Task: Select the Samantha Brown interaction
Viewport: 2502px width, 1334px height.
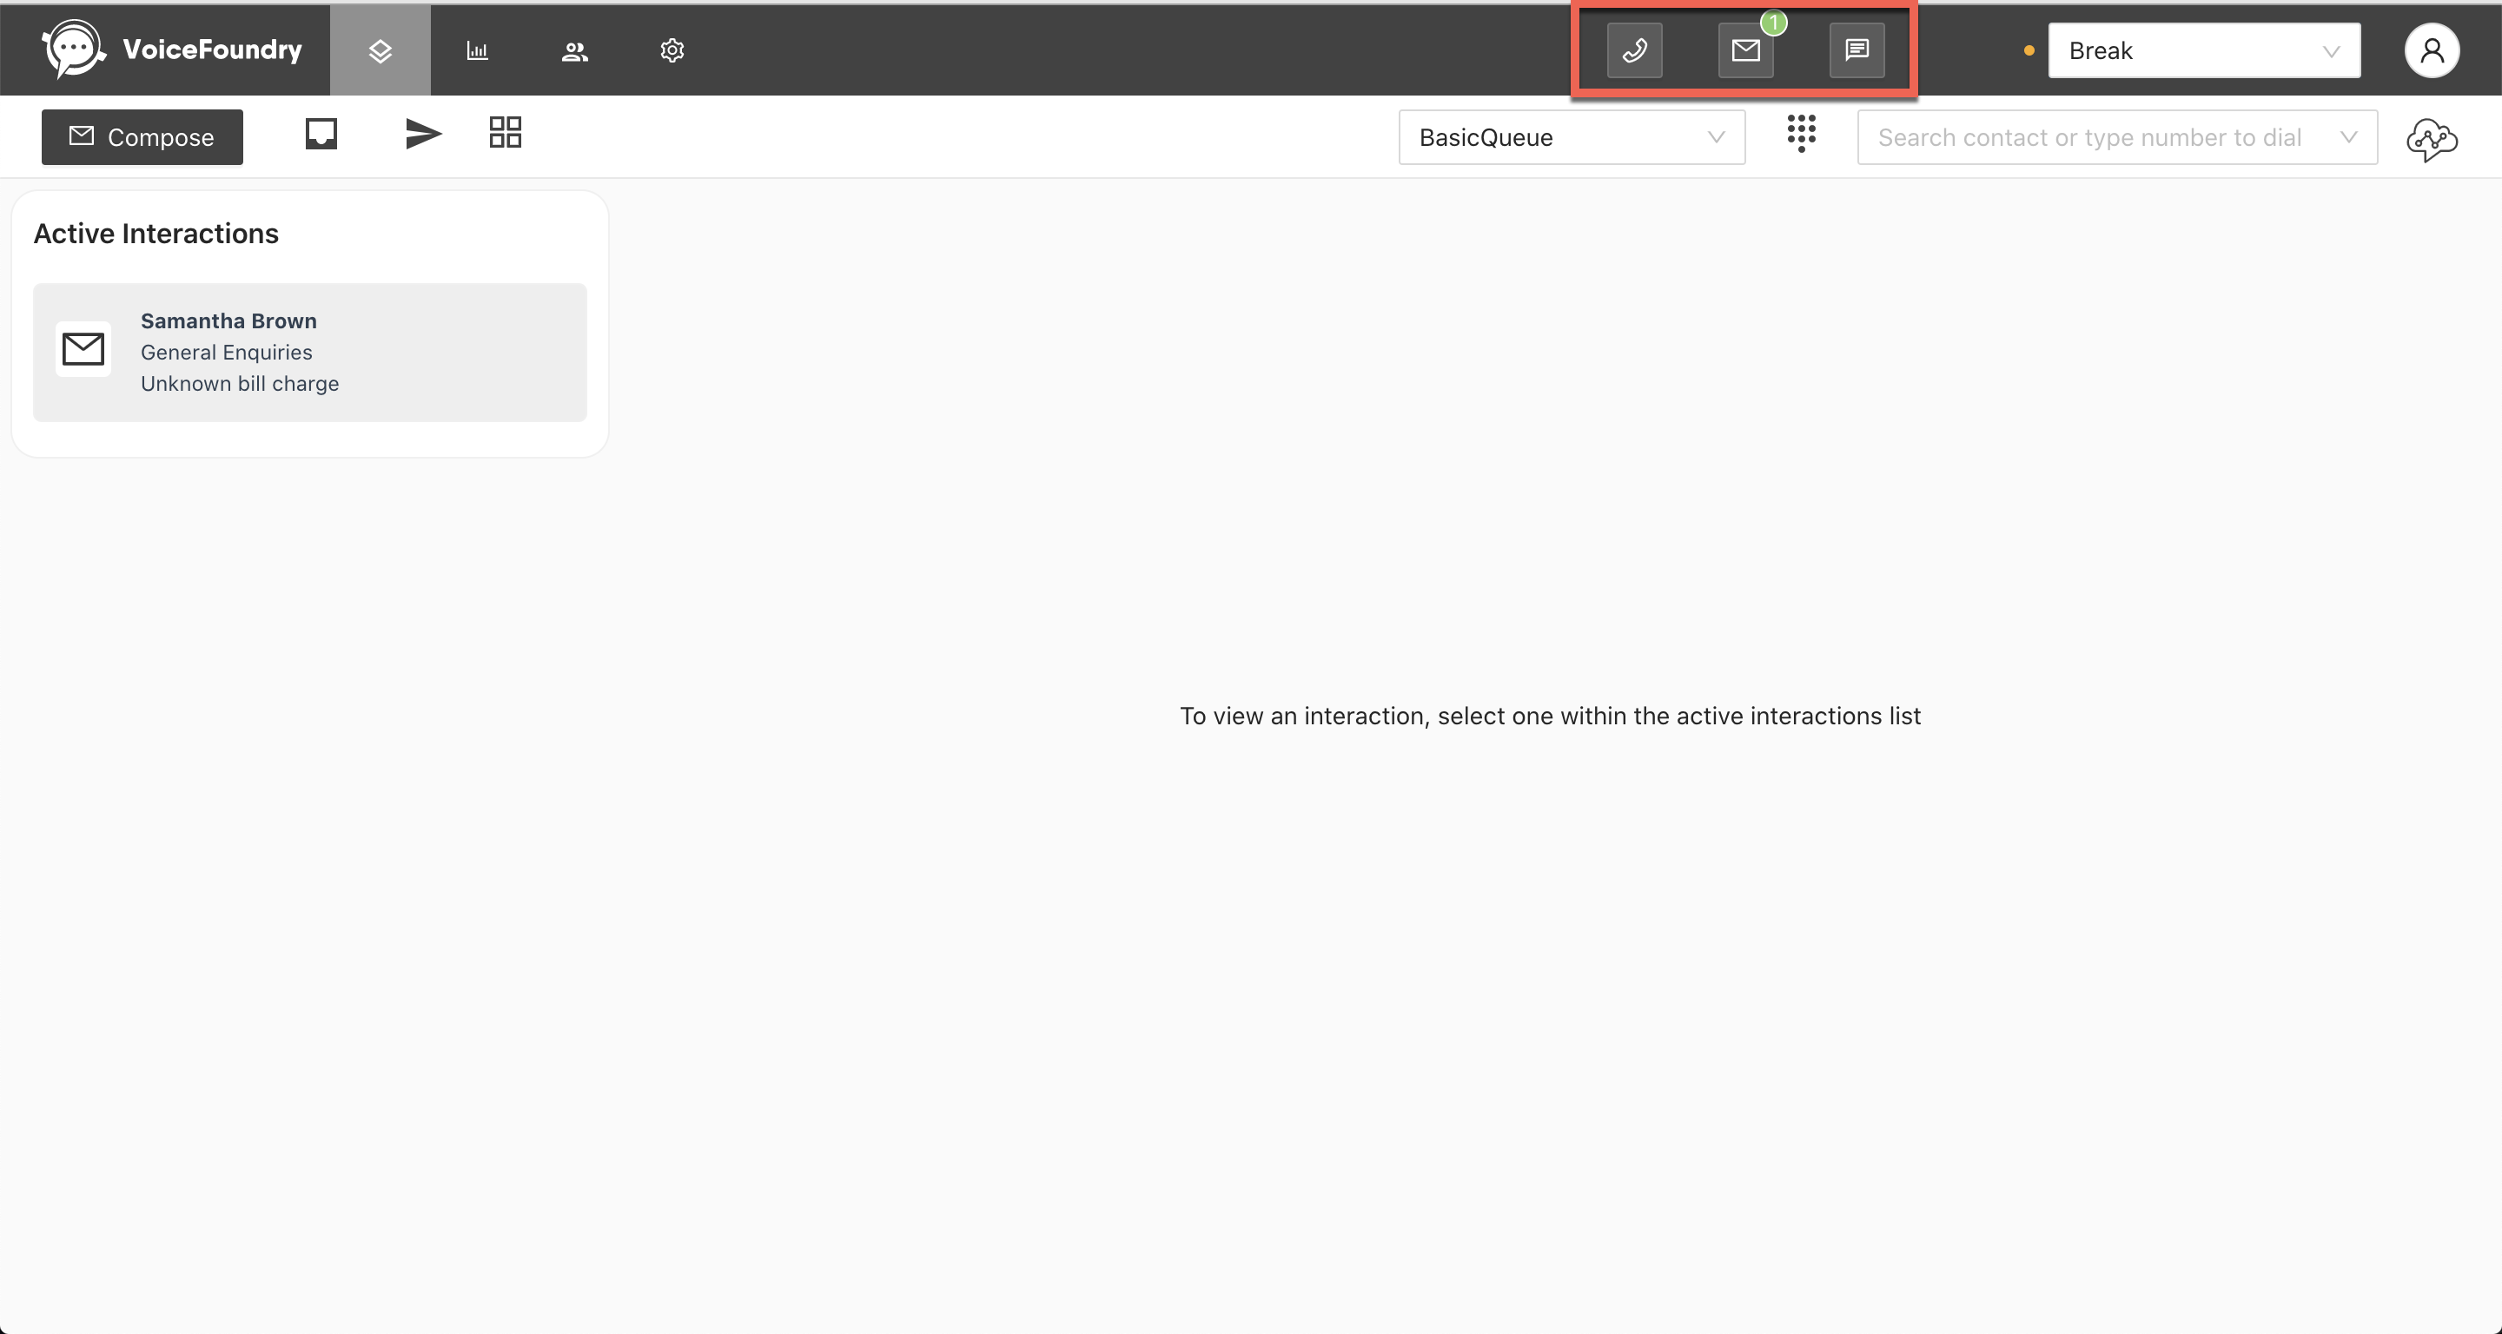Action: [310, 353]
